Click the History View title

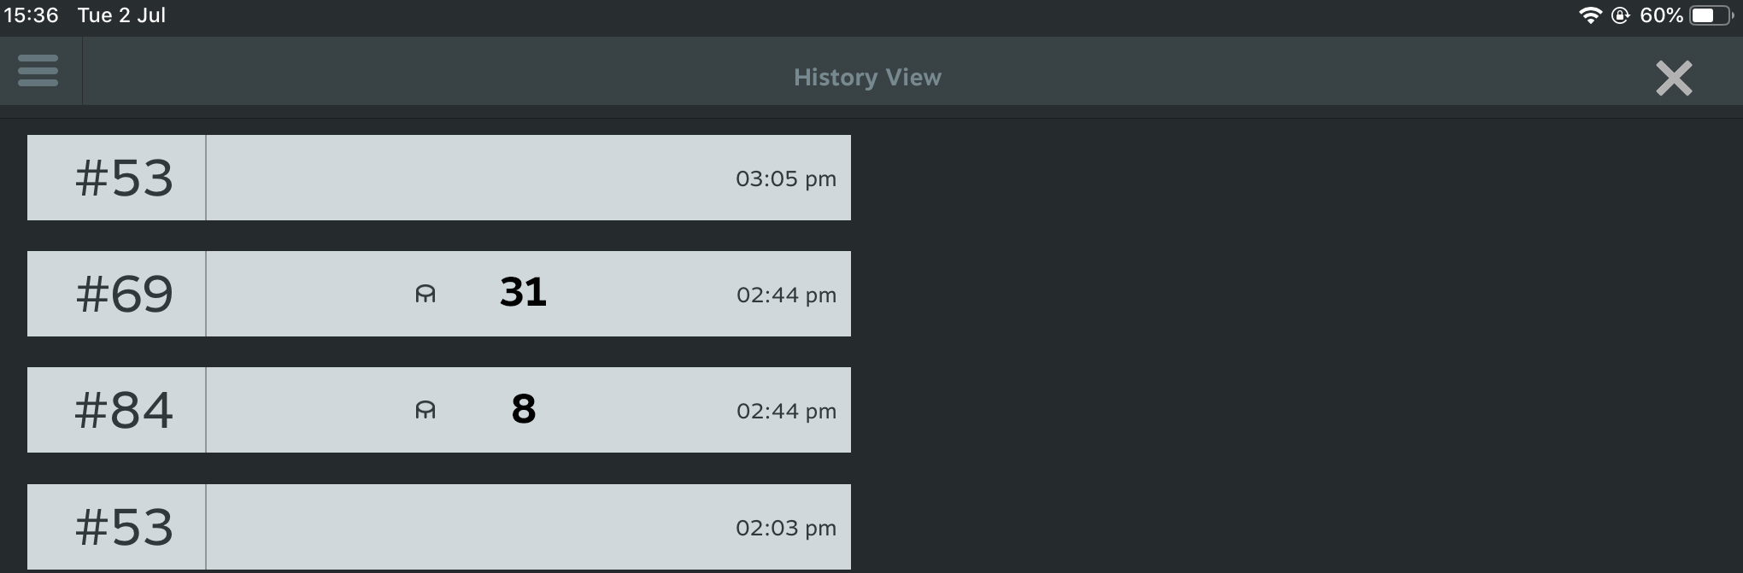[867, 78]
